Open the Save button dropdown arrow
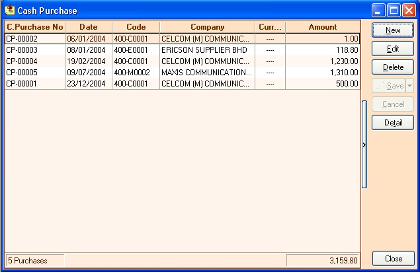This screenshot has height=272, width=420. coord(409,86)
